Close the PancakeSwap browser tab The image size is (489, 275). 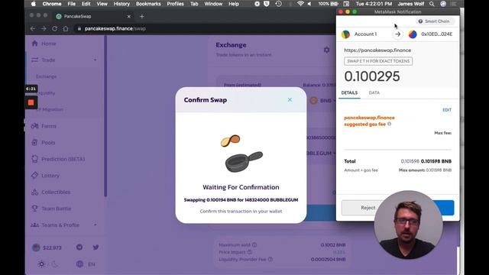click(129, 16)
